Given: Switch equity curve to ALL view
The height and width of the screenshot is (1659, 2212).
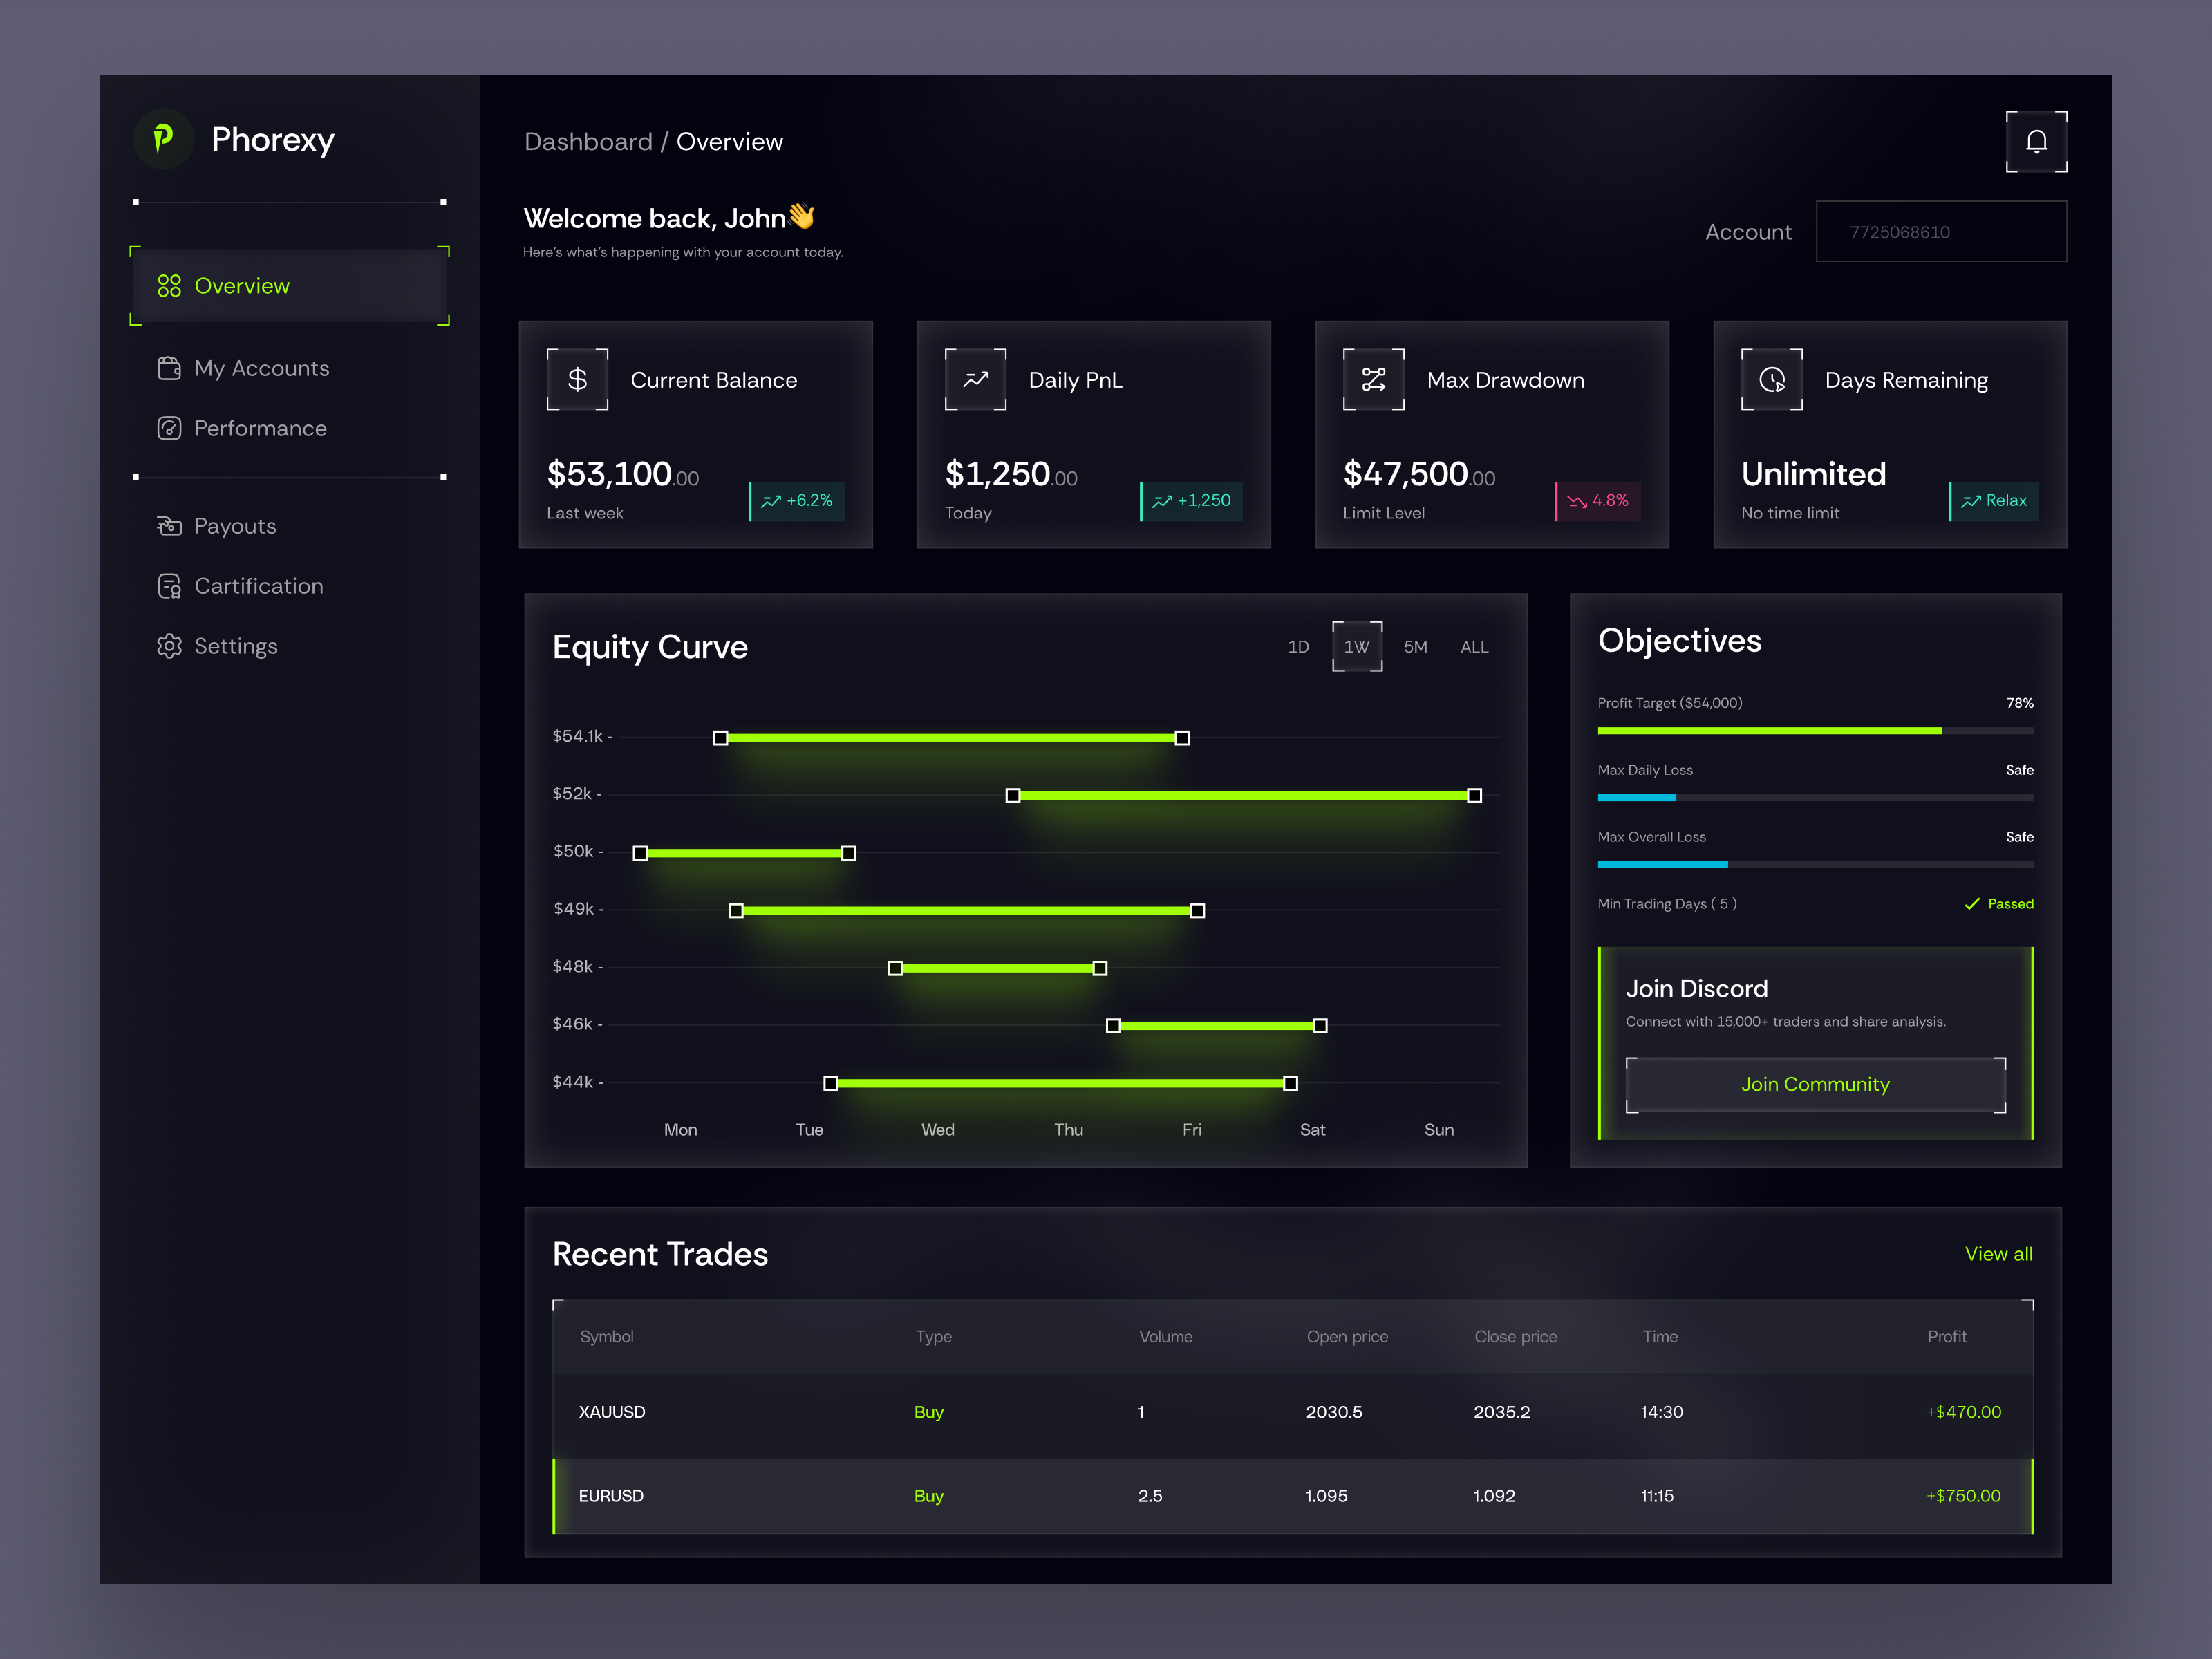Looking at the screenshot, I should tap(1474, 647).
